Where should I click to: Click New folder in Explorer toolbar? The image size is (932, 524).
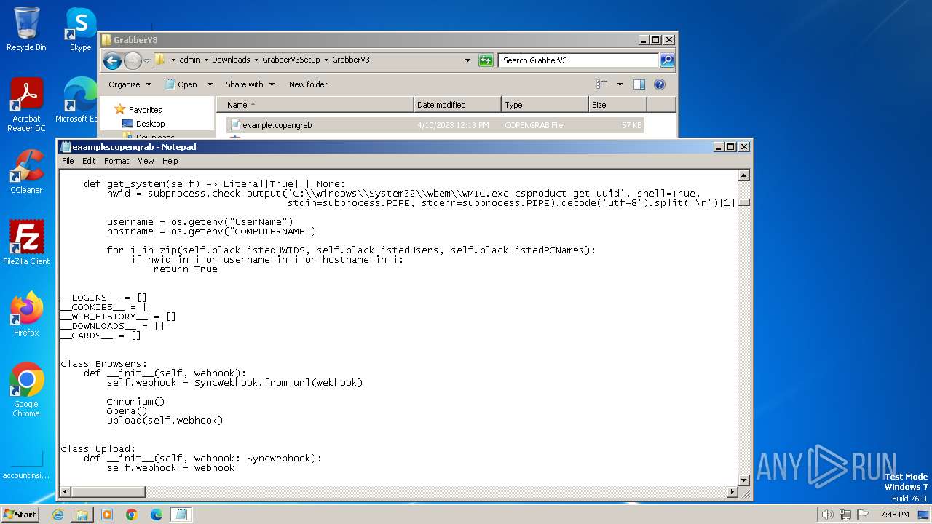tap(308, 84)
